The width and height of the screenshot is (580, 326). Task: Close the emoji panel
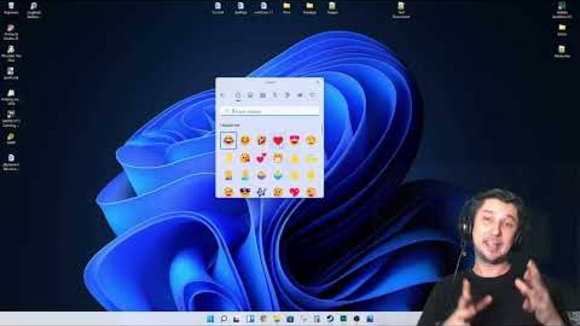click(319, 82)
